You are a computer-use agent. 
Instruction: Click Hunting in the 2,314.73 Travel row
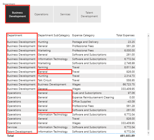point(43,76)
